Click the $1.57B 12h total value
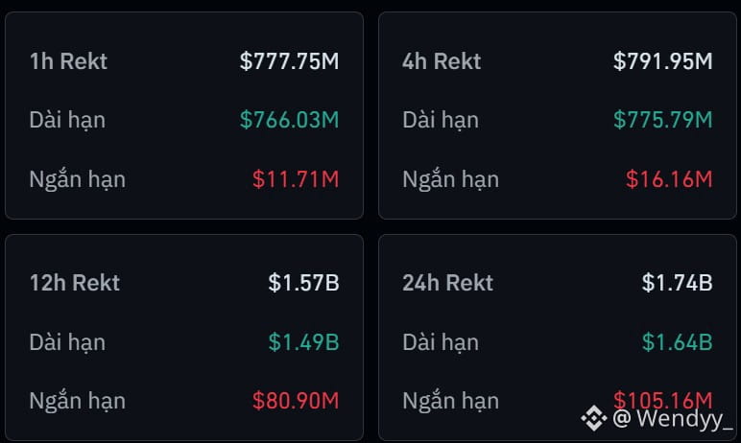 point(303,283)
